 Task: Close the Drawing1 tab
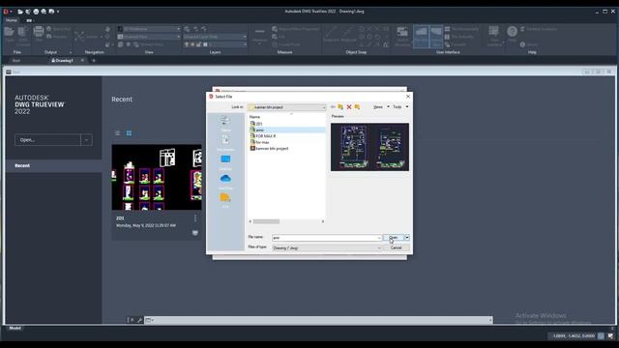click(x=82, y=60)
